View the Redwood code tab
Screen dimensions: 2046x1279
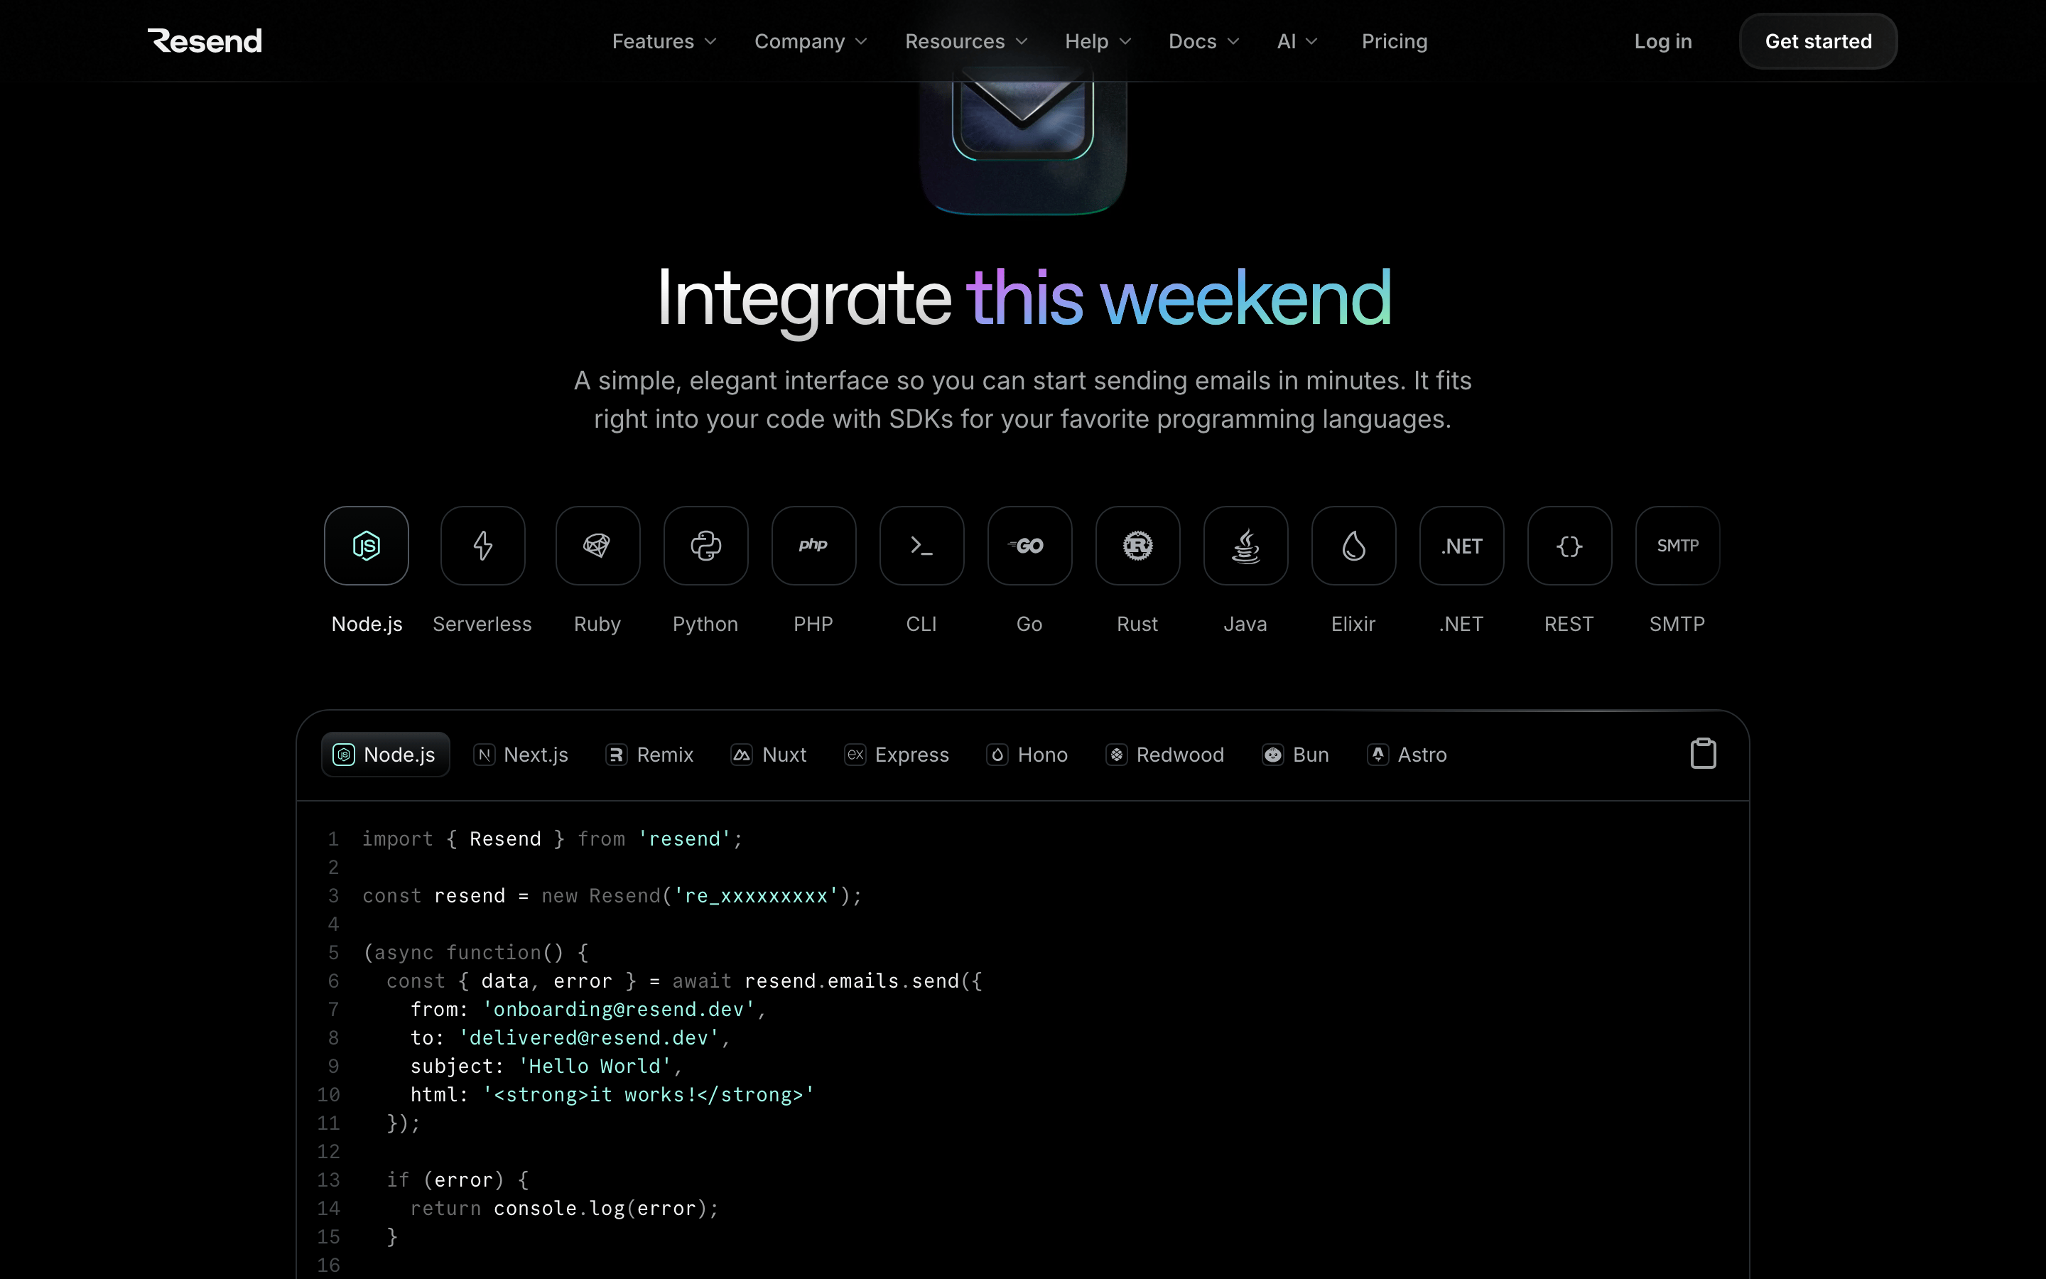[1165, 755]
